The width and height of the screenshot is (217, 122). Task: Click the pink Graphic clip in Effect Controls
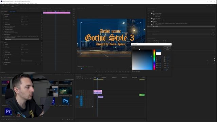tap(57, 13)
